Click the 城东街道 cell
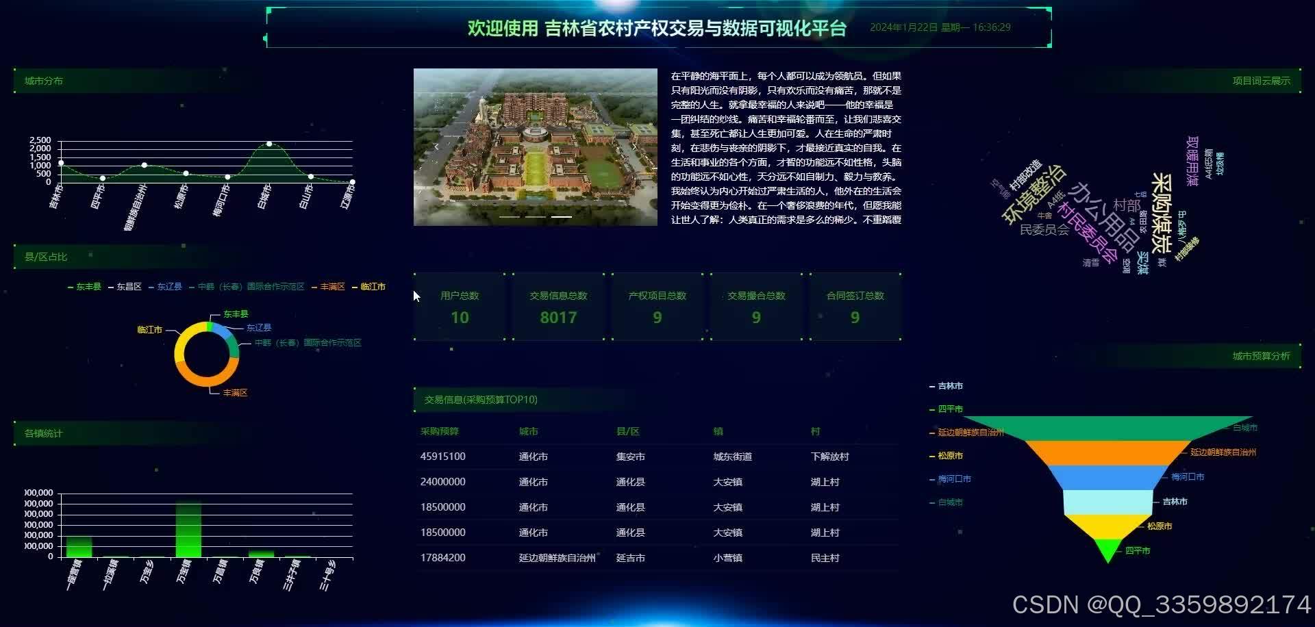Image resolution: width=1315 pixels, height=627 pixels. pyautogui.click(x=733, y=457)
